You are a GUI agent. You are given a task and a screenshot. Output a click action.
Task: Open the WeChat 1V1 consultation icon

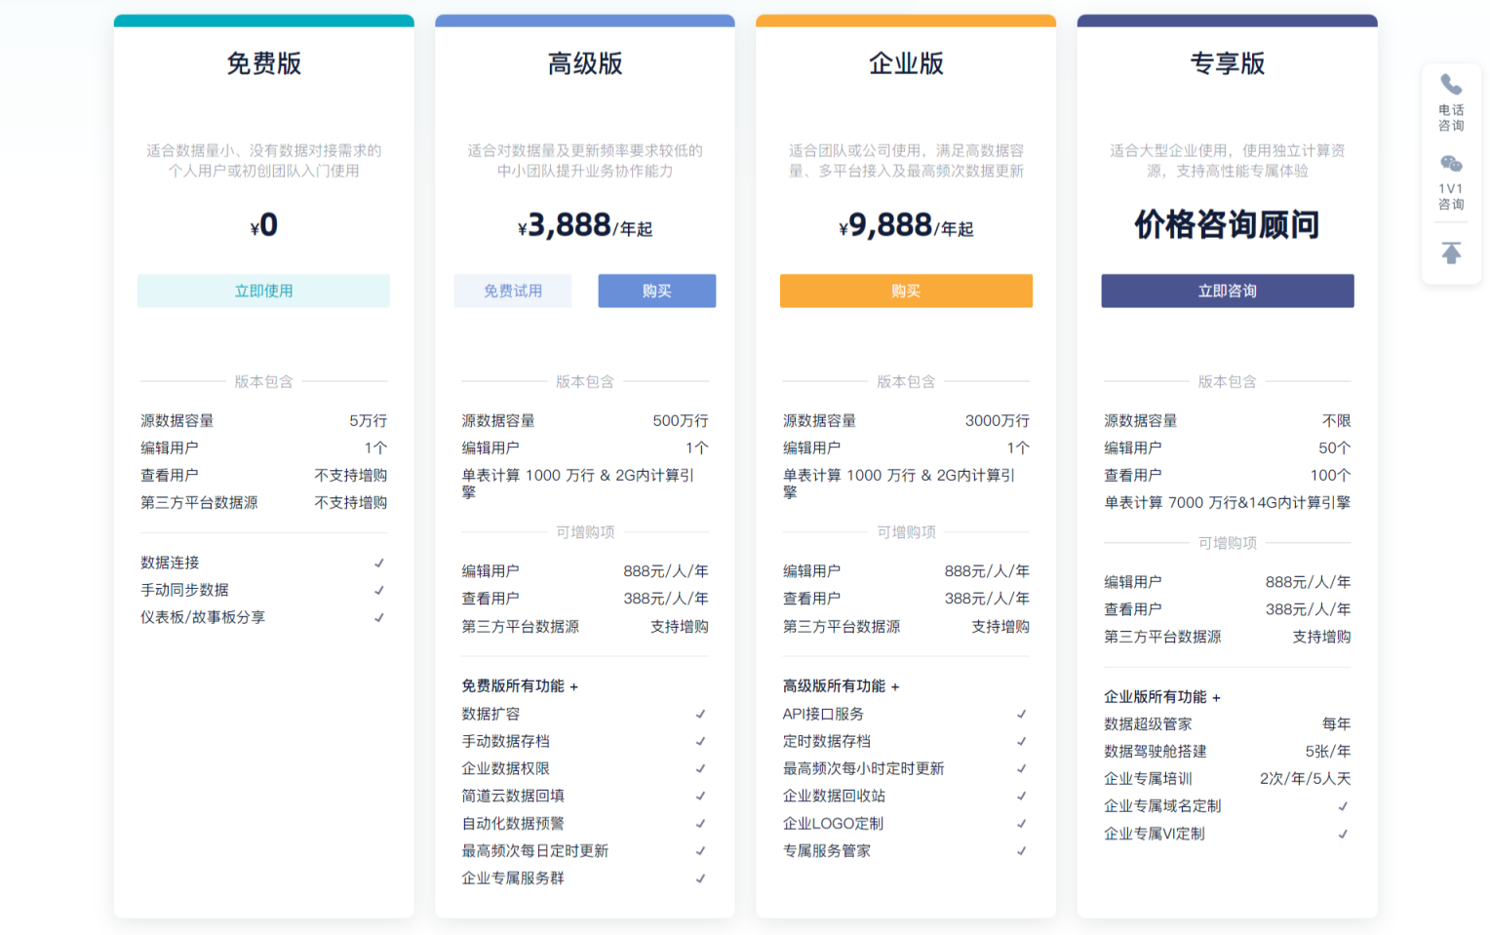click(x=1451, y=164)
